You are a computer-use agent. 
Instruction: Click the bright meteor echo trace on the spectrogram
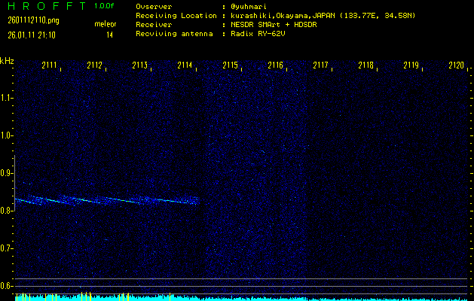click(x=107, y=200)
